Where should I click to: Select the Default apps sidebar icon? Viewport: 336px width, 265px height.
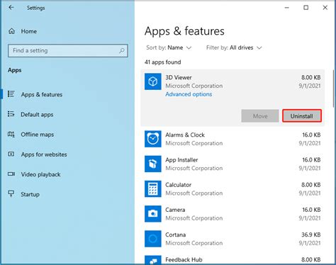[11, 114]
